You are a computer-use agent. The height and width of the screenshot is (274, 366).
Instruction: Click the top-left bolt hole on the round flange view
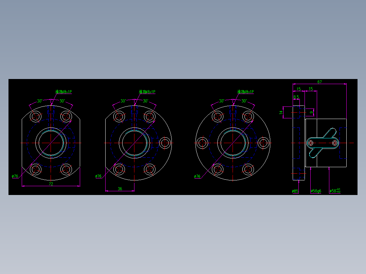coord(217,117)
